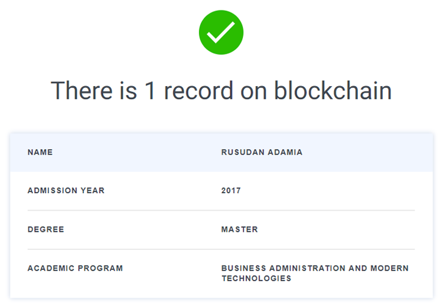Click the word RUSUDAN in name value
443x307 pixels.
243,152
